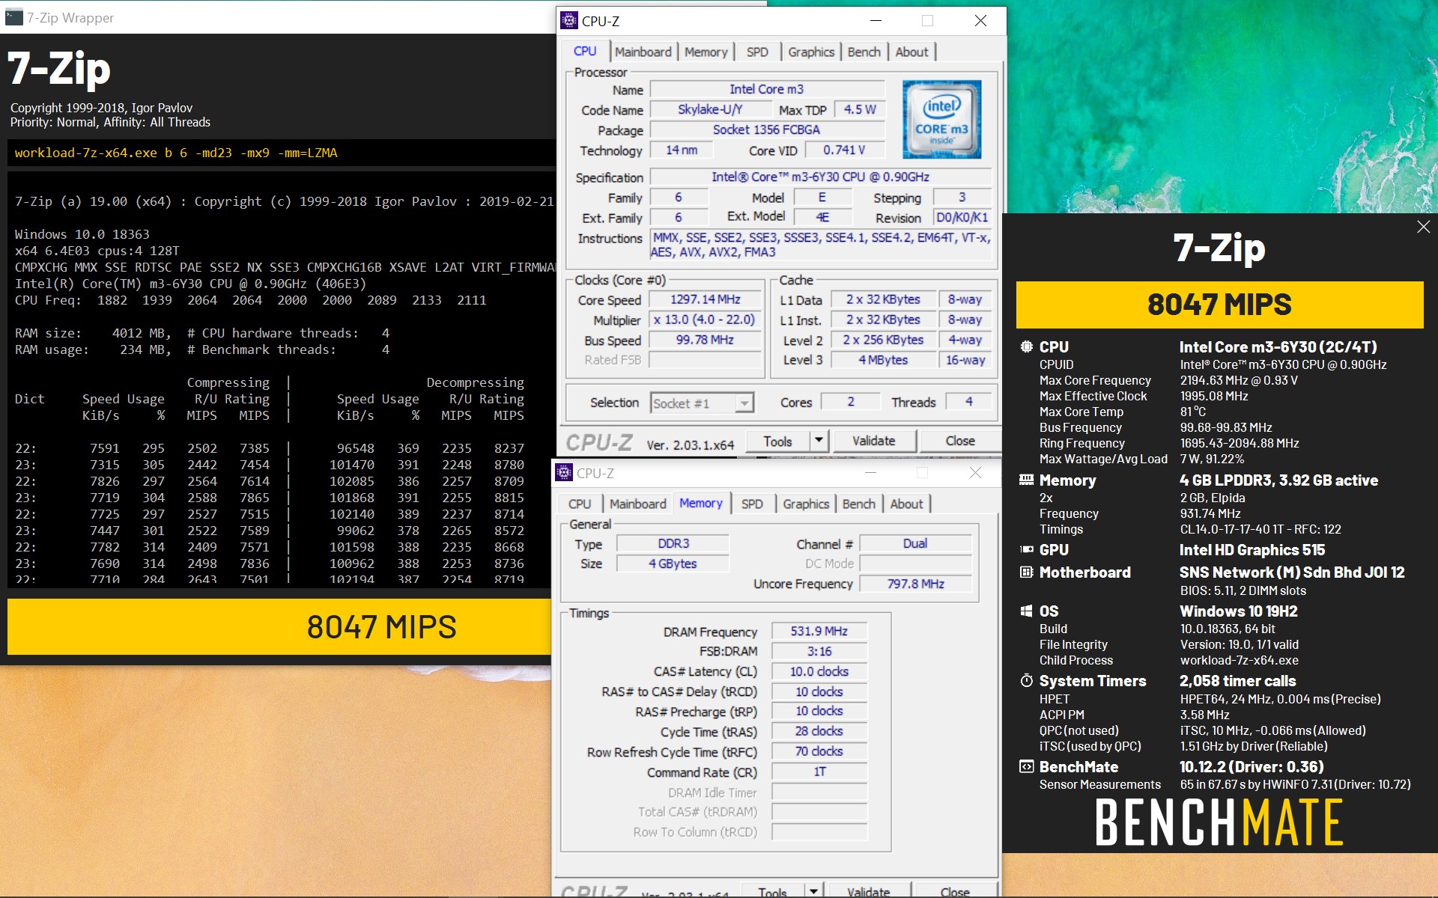This screenshot has height=898, width=1438.
Task: Click the BENCHMATE logo at panel bottom
Action: point(1219,822)
